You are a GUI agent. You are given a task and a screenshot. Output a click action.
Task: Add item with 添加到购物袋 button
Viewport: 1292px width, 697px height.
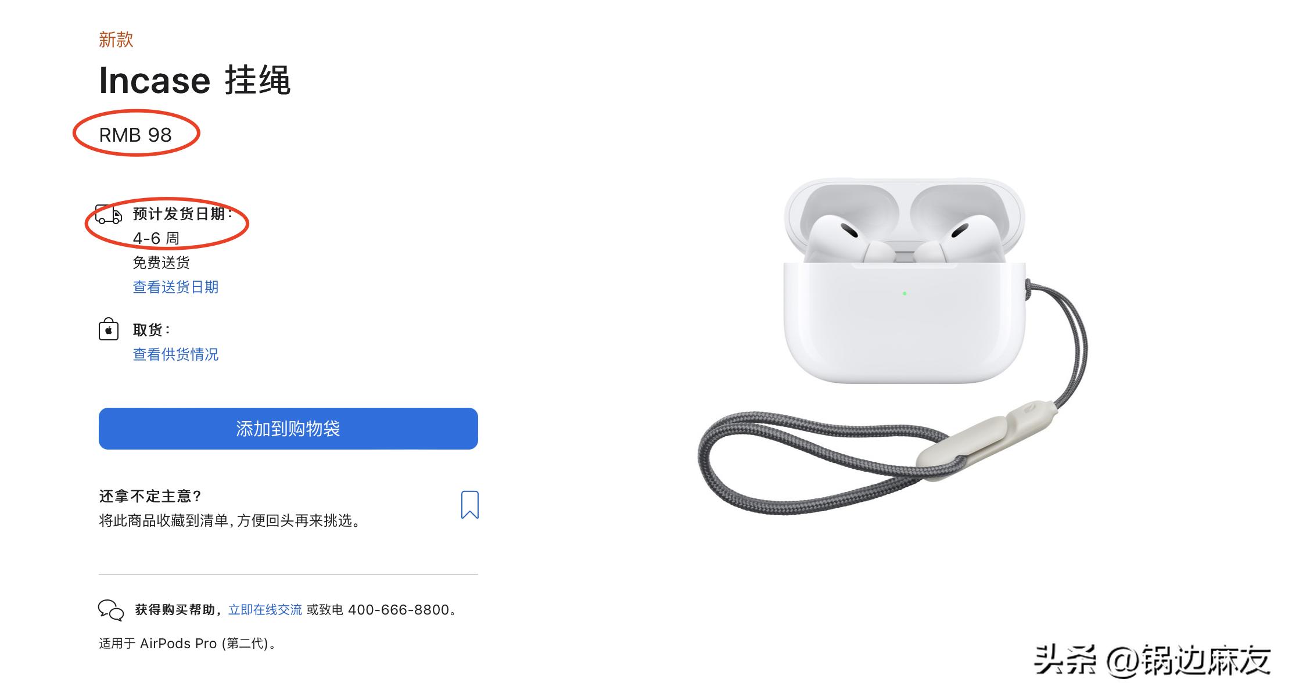(x=288, y=429)
